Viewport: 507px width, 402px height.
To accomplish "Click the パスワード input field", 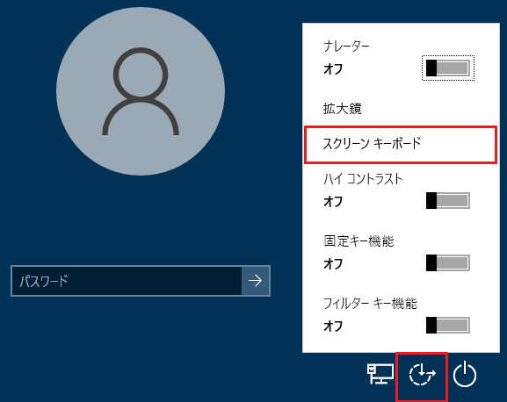I will (127, 281).
